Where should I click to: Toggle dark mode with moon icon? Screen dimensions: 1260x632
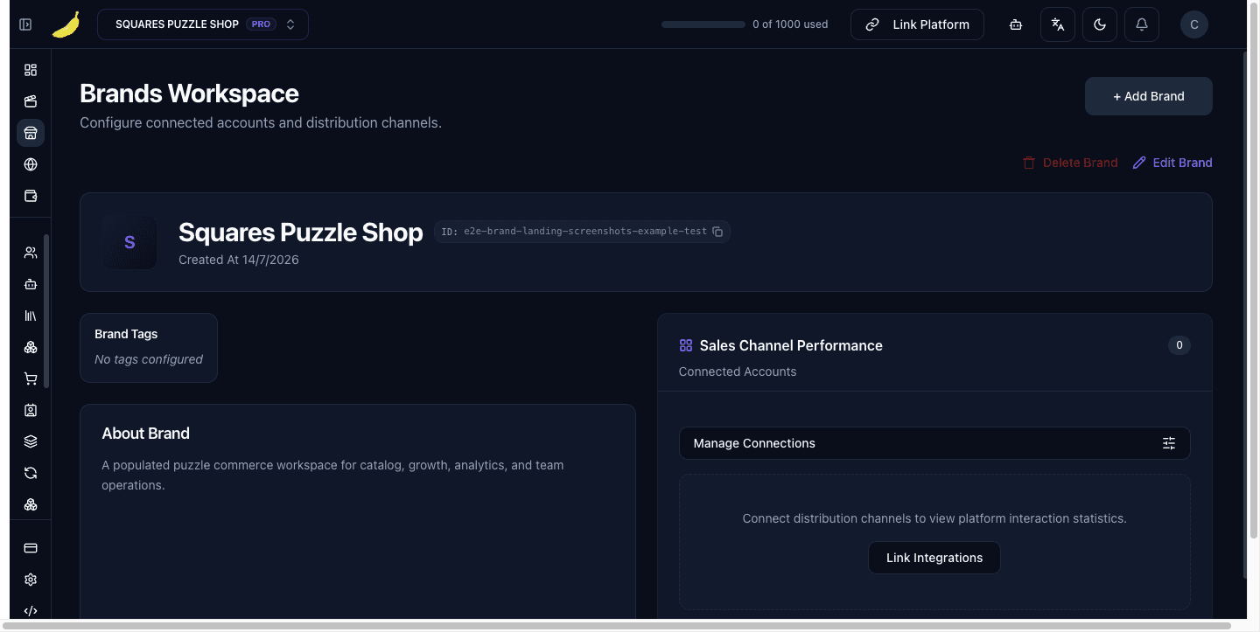pos(1100,24)
